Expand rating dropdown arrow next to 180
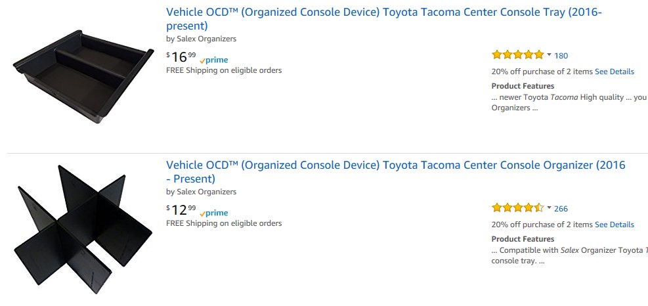Viewport: 648px width, 306px height. point(550,55)
